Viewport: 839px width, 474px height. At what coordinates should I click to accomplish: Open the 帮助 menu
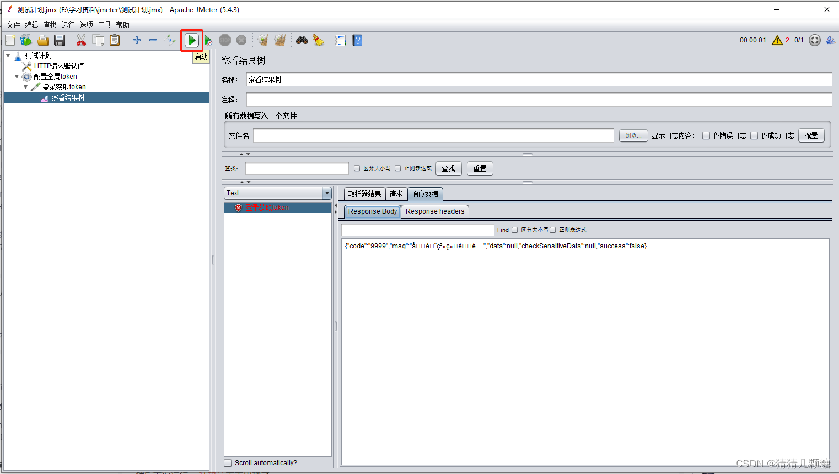122,25
